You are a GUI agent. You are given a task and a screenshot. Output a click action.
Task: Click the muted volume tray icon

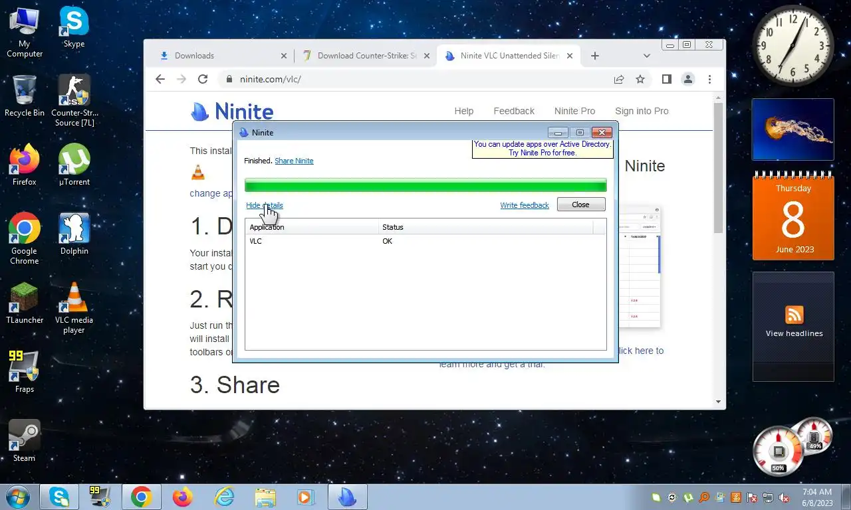point(784,497)
